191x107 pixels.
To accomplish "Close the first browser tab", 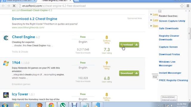I will [35, 1].
